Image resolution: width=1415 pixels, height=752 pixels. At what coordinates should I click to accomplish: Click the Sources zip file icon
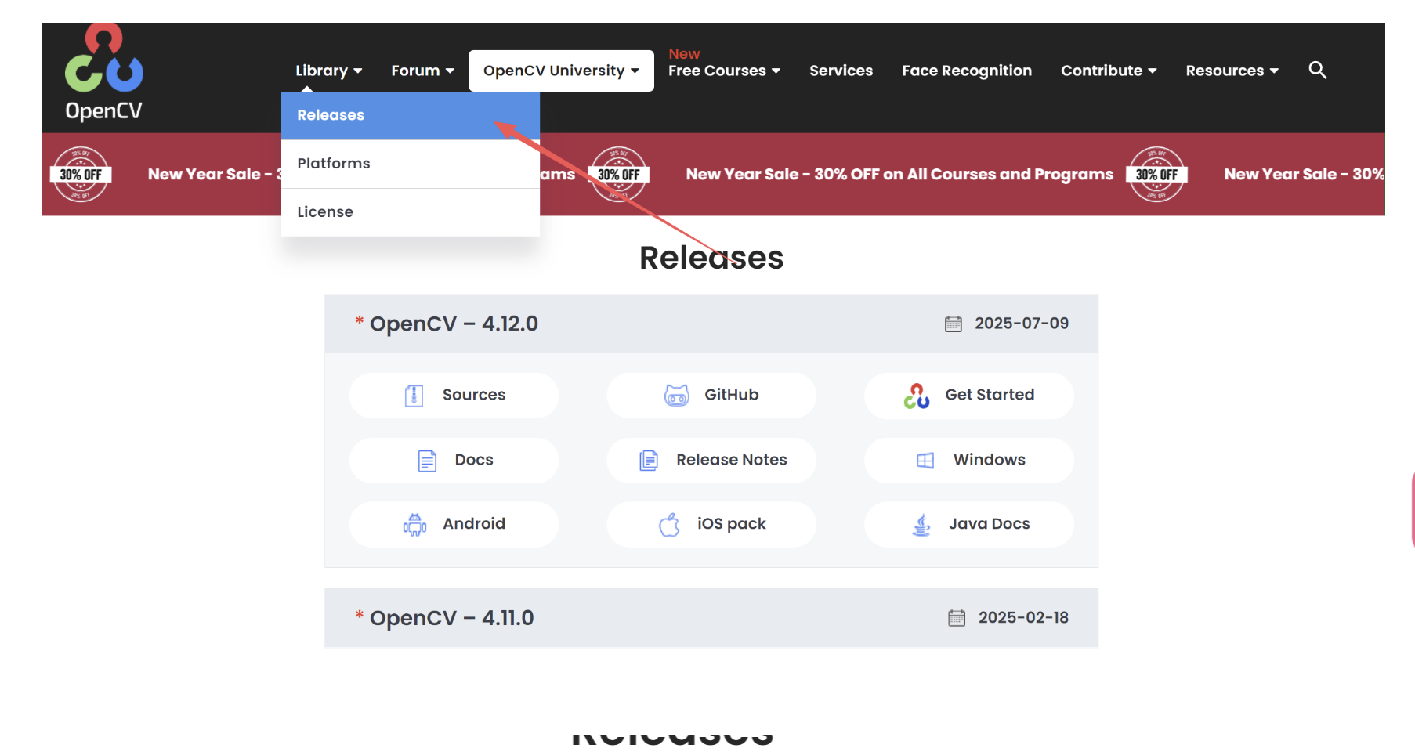[414, 396]
